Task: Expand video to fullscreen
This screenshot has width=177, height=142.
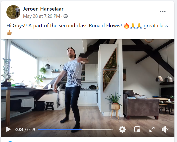Action: click(152, 129)
